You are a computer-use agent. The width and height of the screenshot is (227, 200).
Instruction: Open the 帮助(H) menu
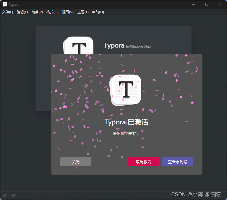tap(98, 12)
